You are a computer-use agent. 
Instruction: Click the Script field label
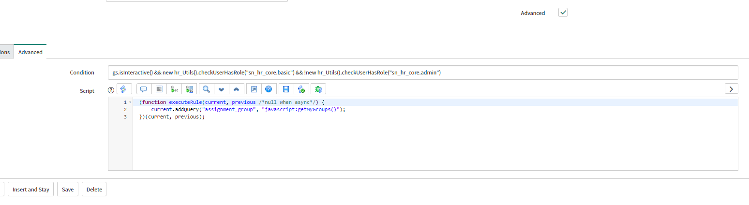coord(87,90)
